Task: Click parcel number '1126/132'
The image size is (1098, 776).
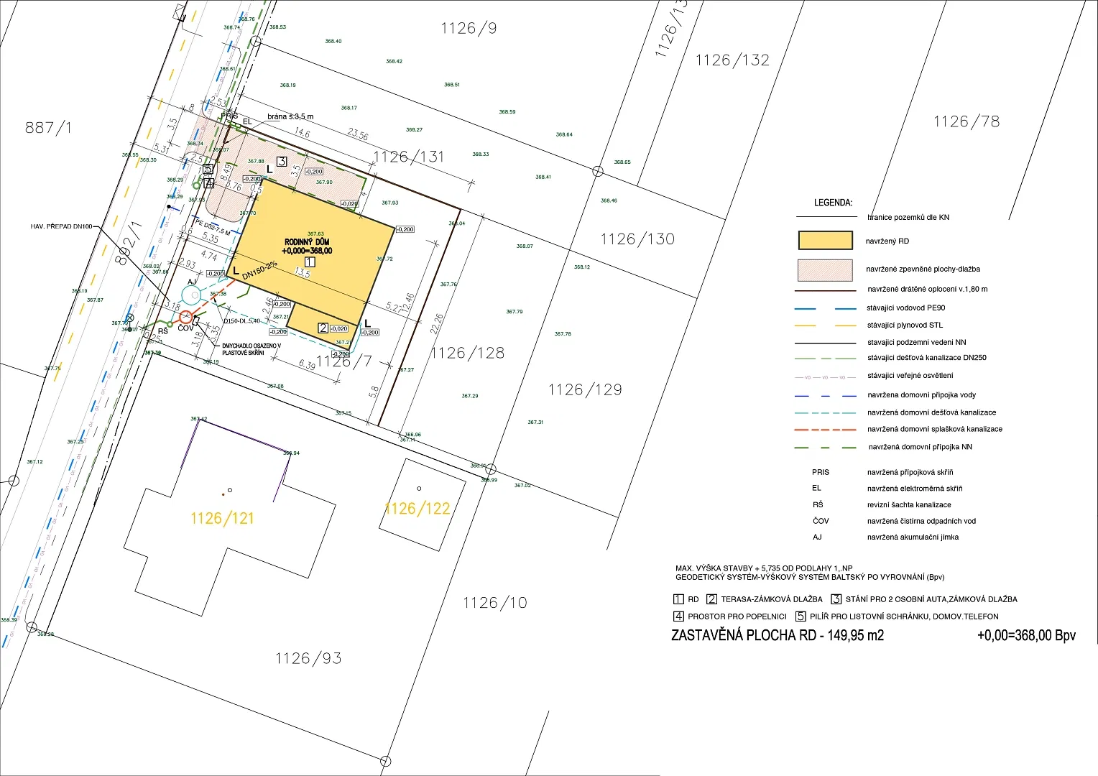Action: [732, 60]
